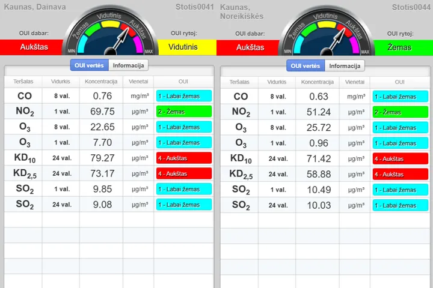The image size is (433, 288).
Task: Select O3 concentration value 25.72
Action: click(319, 127)
